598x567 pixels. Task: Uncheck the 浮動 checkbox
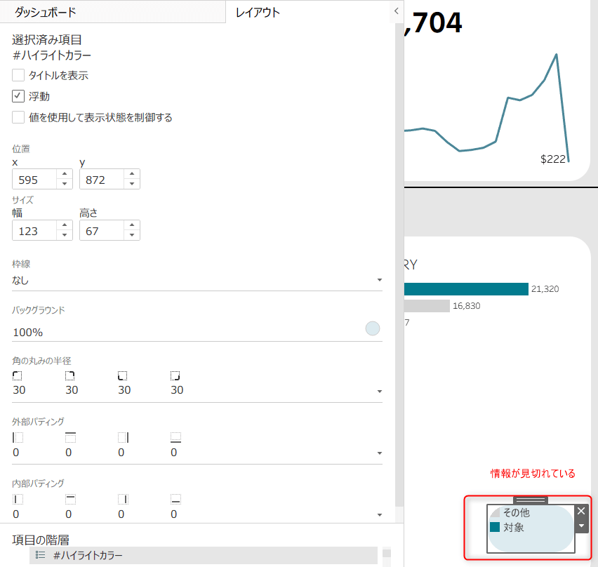point(18,96)
